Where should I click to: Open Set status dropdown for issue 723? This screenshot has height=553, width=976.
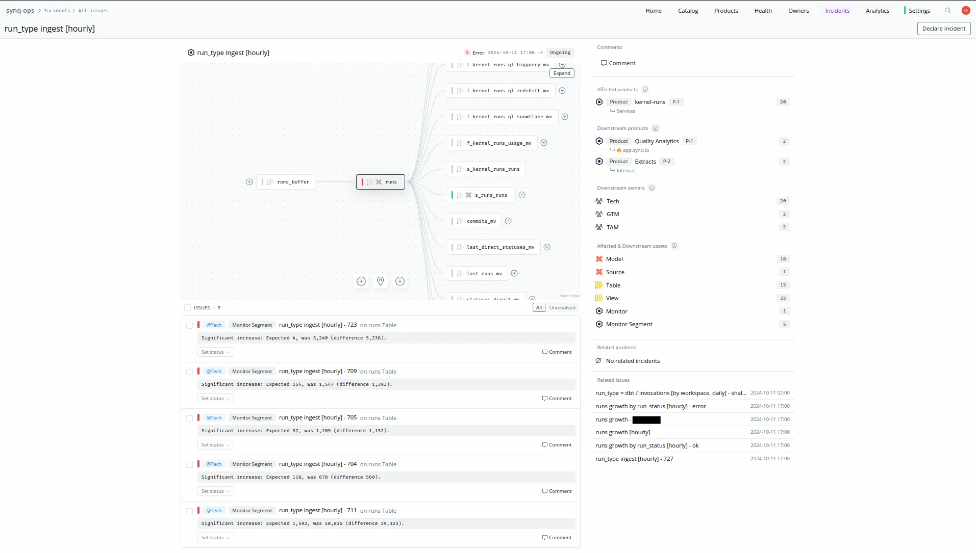coord(215,352)
